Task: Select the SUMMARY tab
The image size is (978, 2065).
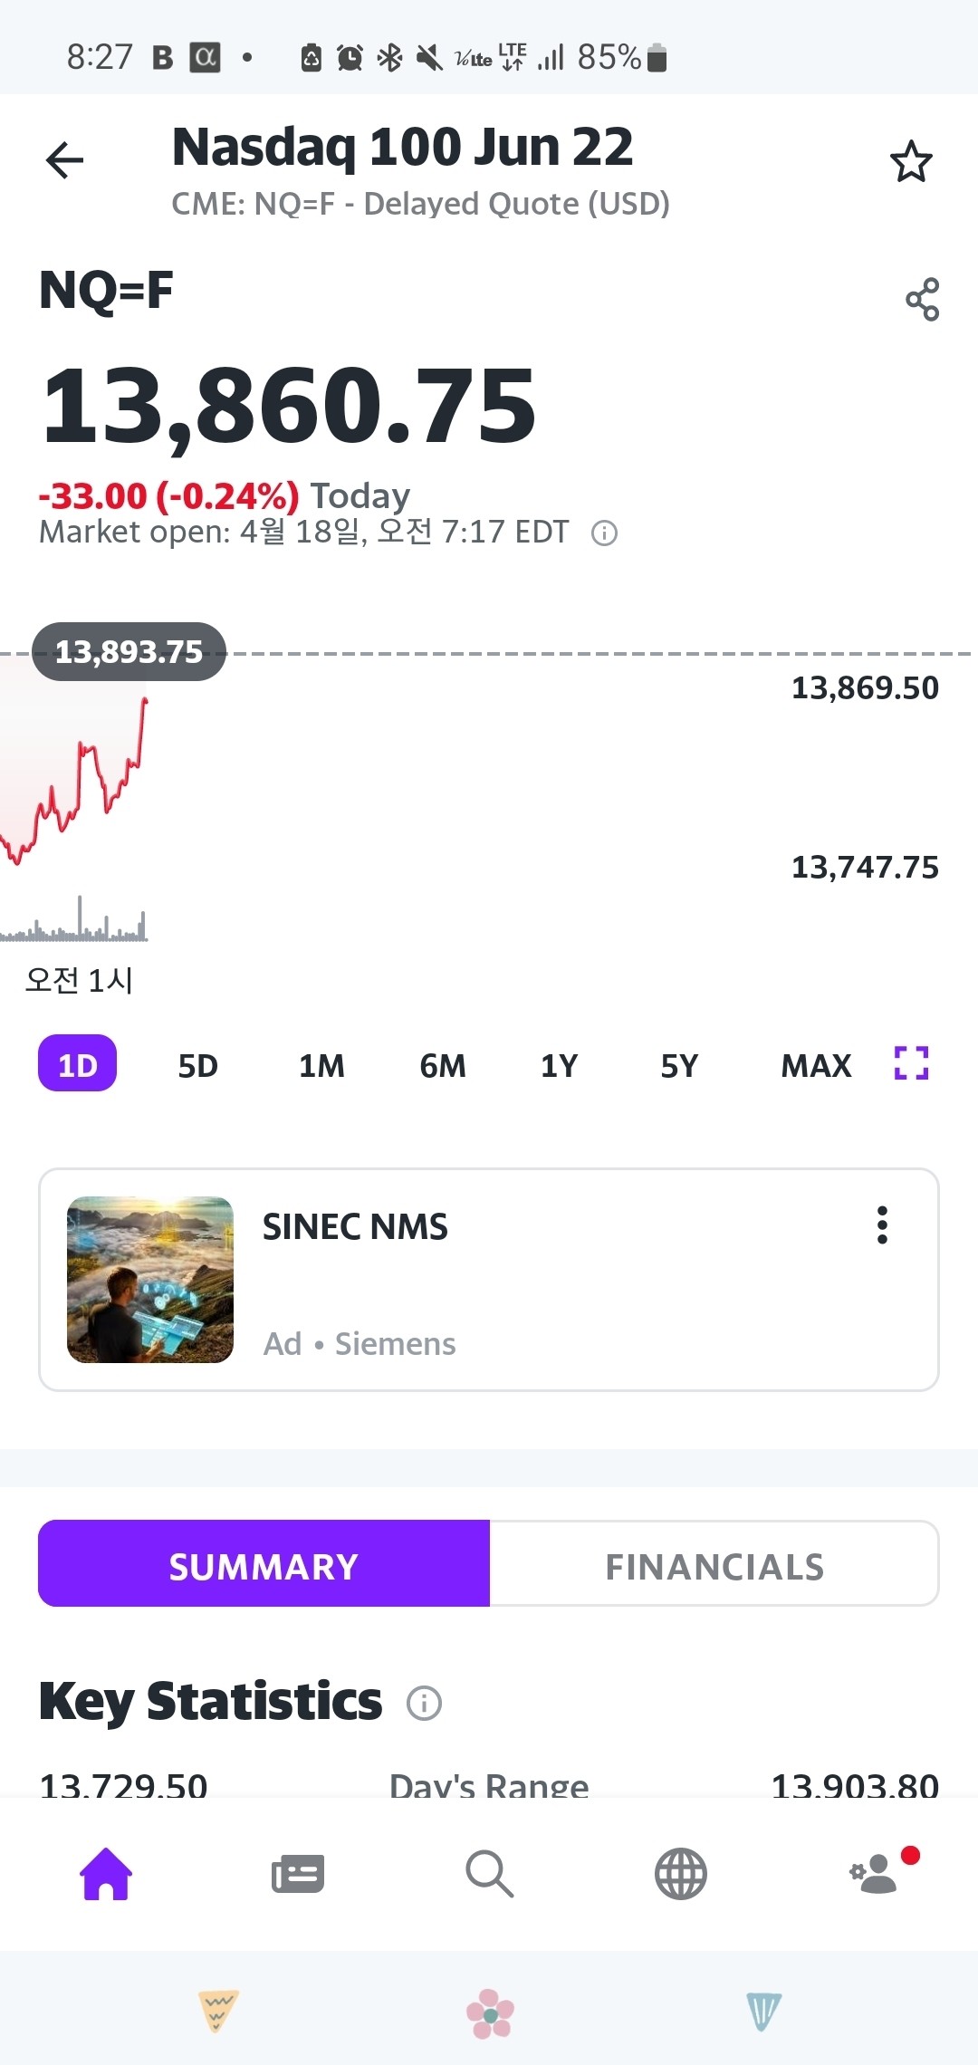Action: pyautogui.click(x=264, y=1564)
